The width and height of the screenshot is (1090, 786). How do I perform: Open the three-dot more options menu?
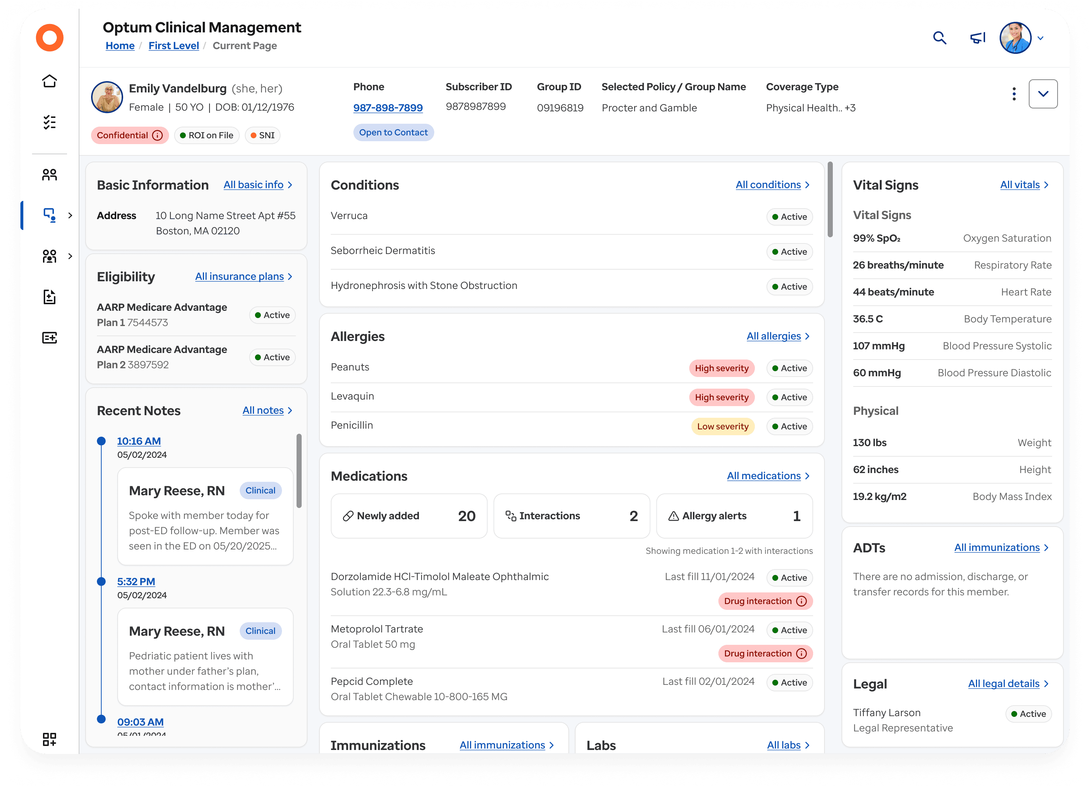click(1014, 94)
